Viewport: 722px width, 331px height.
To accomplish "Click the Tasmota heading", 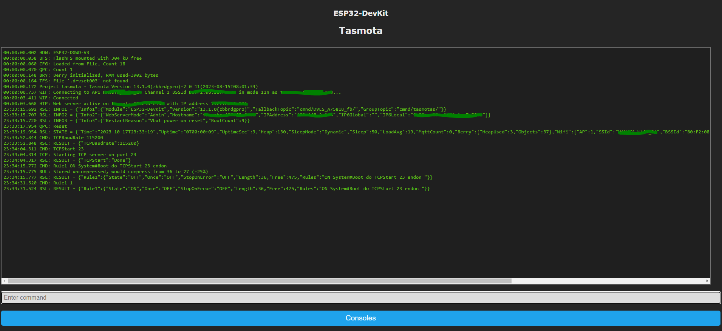I will (361, 31).
